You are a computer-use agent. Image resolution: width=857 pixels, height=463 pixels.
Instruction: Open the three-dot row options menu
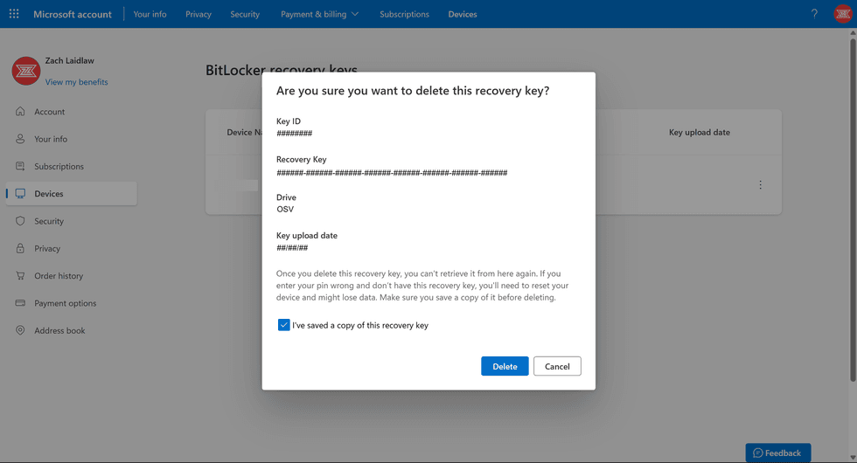[760, 185]
